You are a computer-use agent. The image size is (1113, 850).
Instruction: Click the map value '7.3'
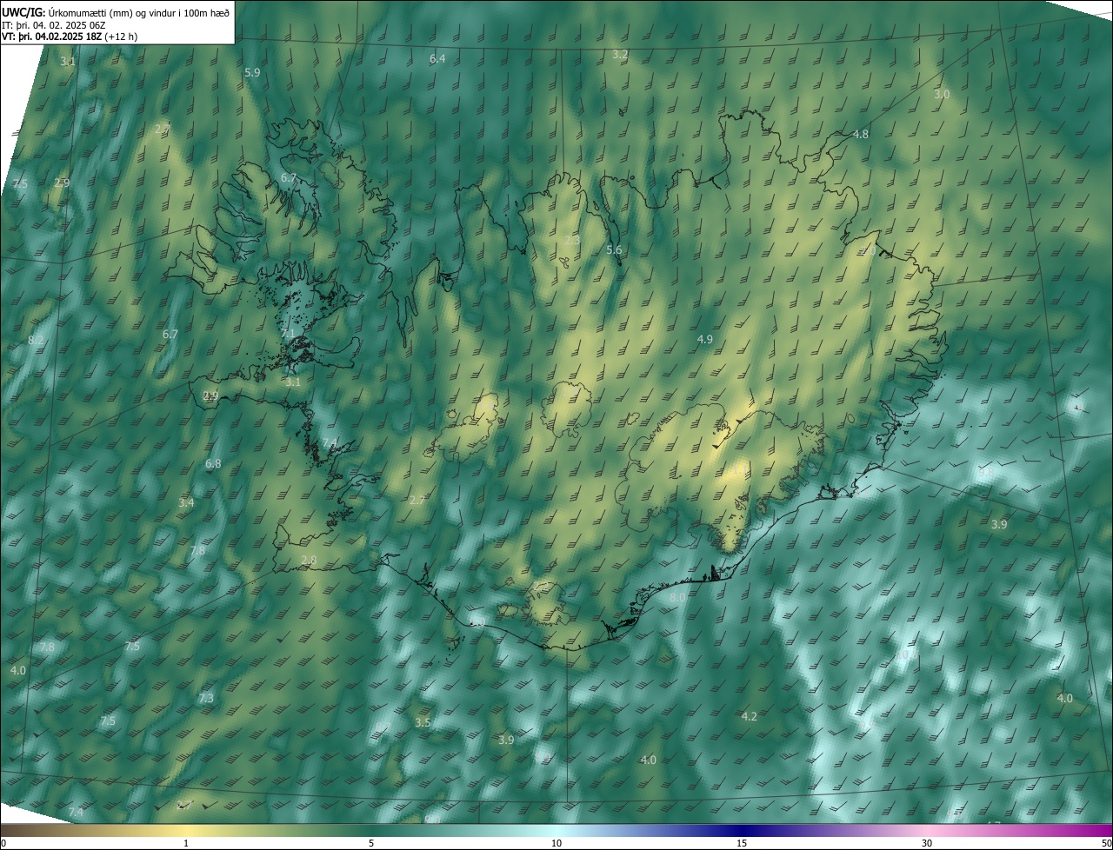click(x=206, y=699)
